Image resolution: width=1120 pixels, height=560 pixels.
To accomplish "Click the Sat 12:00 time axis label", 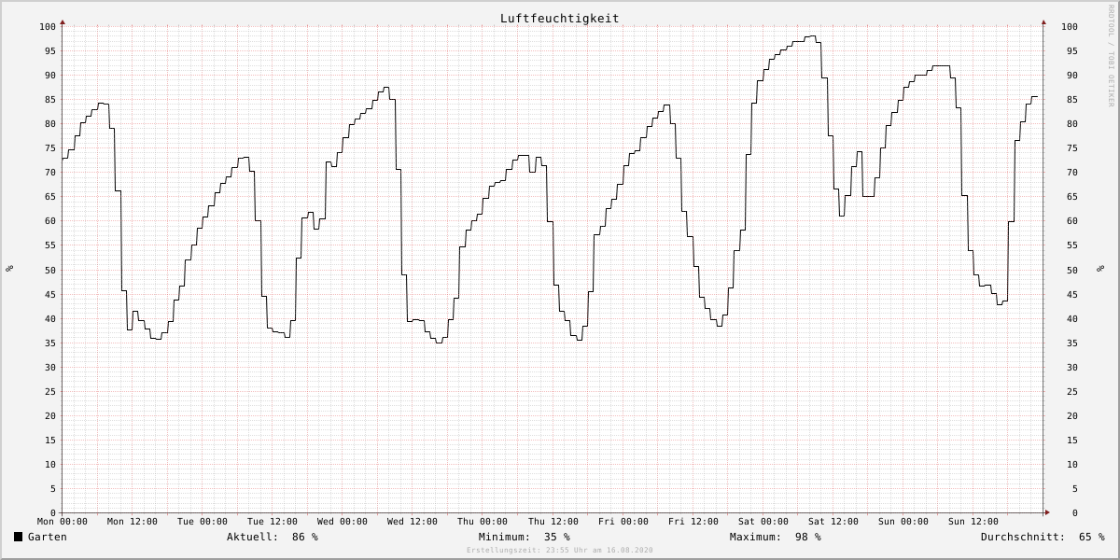I will 833,522.
